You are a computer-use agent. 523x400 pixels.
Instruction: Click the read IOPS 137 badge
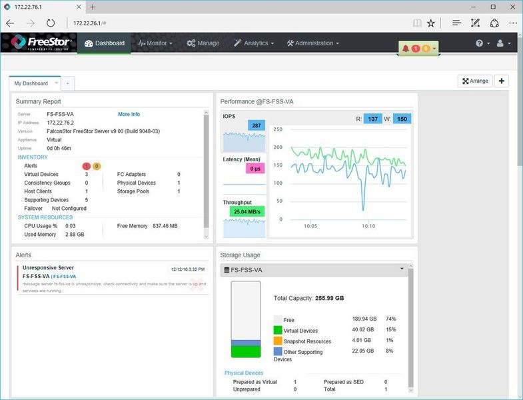pyautogui.click(x=372, y=119)
